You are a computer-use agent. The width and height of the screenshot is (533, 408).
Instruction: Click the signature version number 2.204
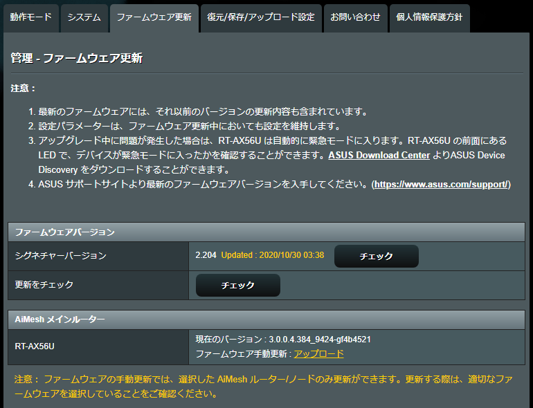pyautogui.click(x=206, y=255)
